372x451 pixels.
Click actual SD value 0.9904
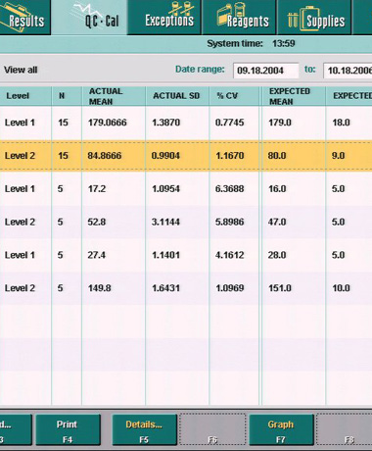[165, 156]
